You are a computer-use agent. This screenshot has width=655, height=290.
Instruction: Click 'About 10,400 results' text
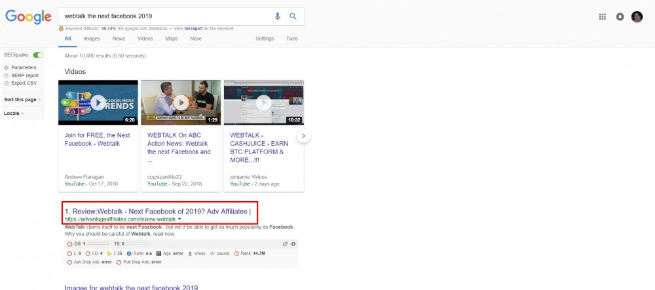click(x=105, y=56)
